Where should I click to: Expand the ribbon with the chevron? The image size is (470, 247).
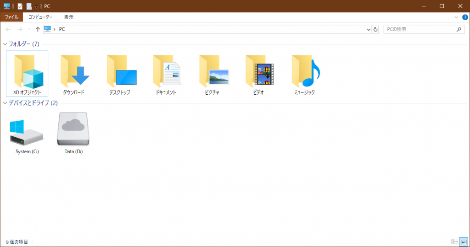click(x=456, y=17)
